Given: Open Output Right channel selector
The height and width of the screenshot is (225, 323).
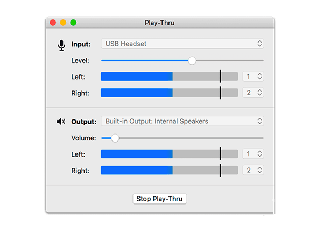Looking at the screenshot, I should (254, 170).
